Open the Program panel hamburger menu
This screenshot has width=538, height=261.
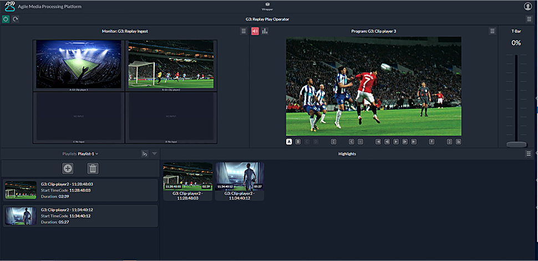[x=493, y=31]
